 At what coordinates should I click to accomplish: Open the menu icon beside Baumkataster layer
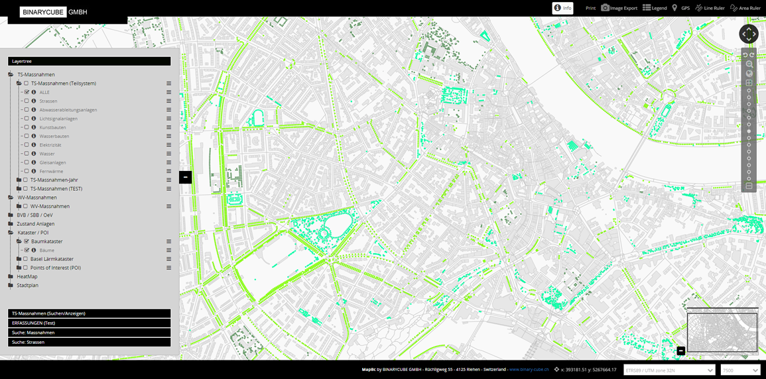pos(169,242)
